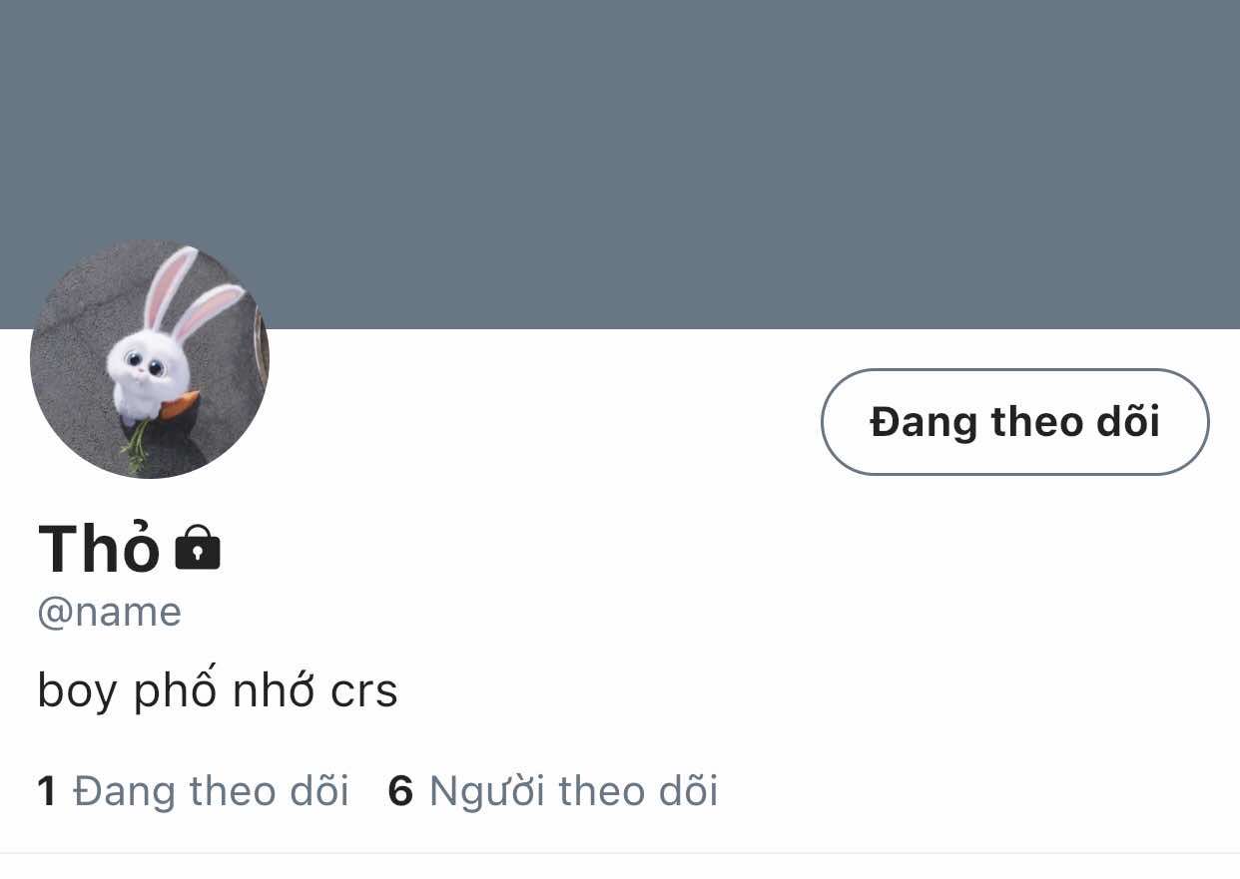Open the gray "Đang theo dõi" stats label
The height and width of the screenshot is (879, 1240).
pos(211,791)
